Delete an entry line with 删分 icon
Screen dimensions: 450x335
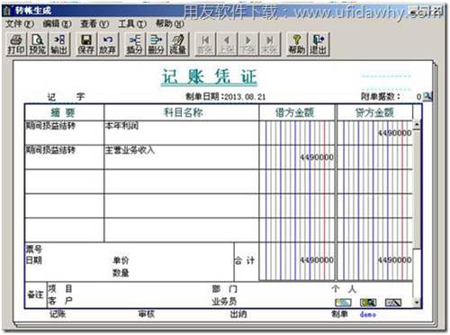[156, 44]
